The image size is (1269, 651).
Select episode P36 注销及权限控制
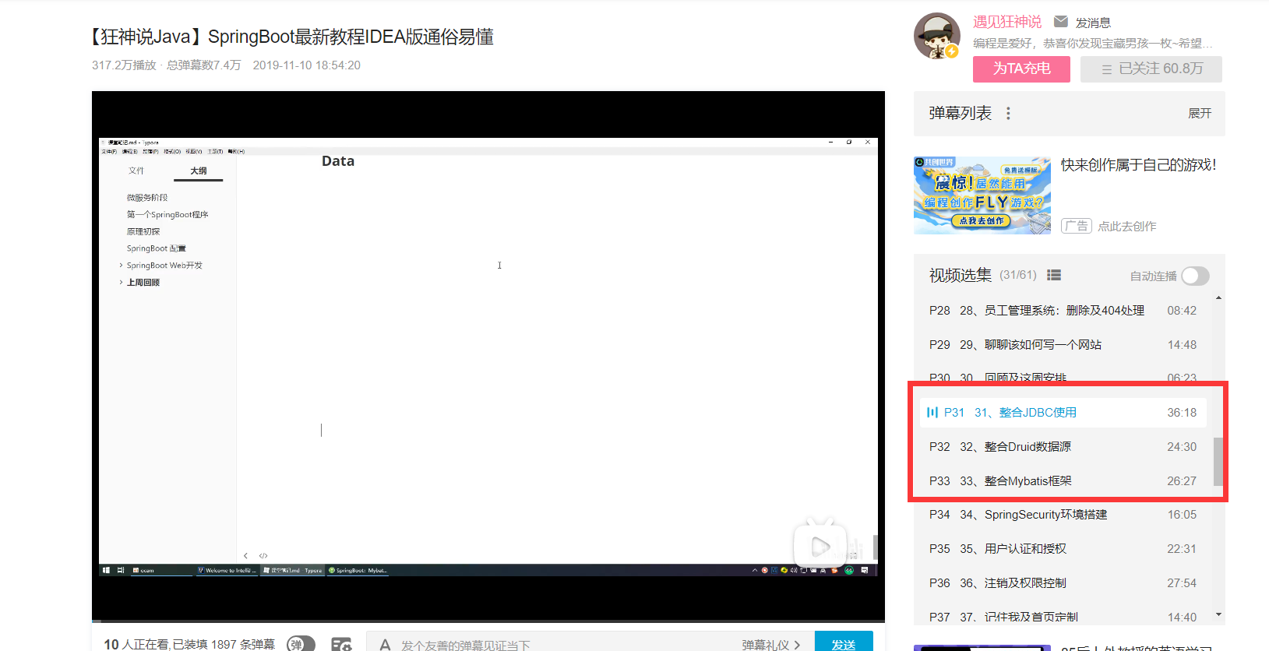(x=1063, y=583)
